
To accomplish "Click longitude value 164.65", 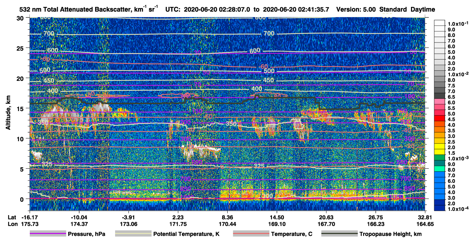I will [x=425, y=224].
